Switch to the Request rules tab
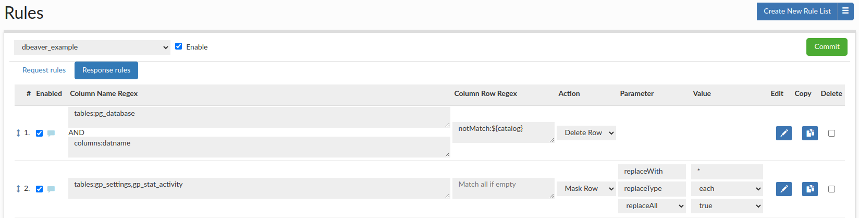Screen dimensions: 859x218 (44, 70)
